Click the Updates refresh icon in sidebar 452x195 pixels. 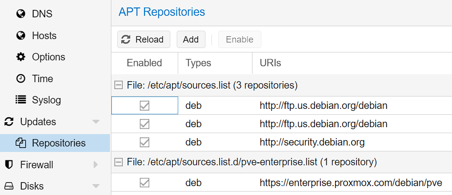[x=9, y=122]
